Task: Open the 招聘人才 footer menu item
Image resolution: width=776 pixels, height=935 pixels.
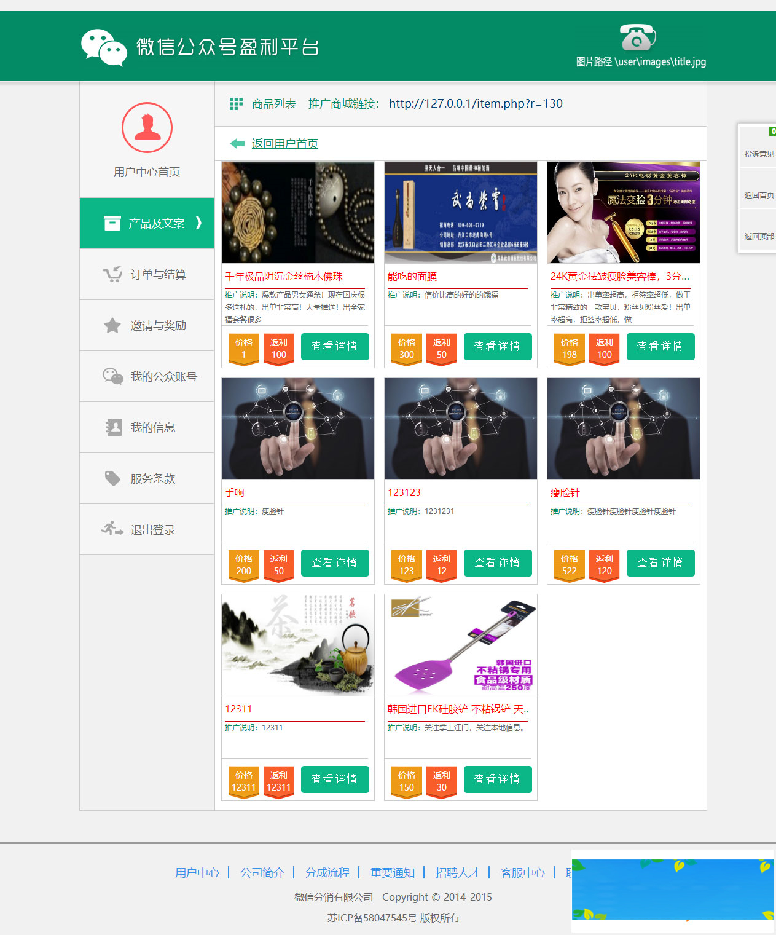Action: pos(457,872)
